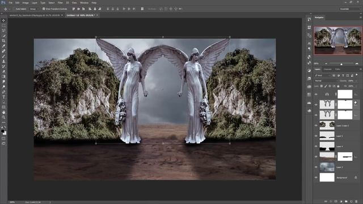This screenshot has height=204, width=363.
Task: Click the Delete Layer trash icon
Action: click(x=356, y=202)
